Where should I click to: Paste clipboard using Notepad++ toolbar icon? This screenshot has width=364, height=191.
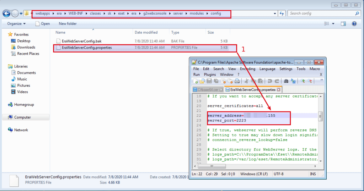(x=261, y=81)
